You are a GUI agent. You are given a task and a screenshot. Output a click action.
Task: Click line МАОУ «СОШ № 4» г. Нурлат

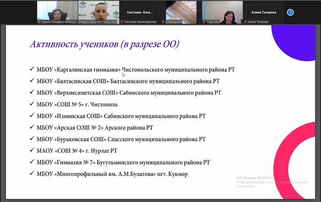[77, 151]
